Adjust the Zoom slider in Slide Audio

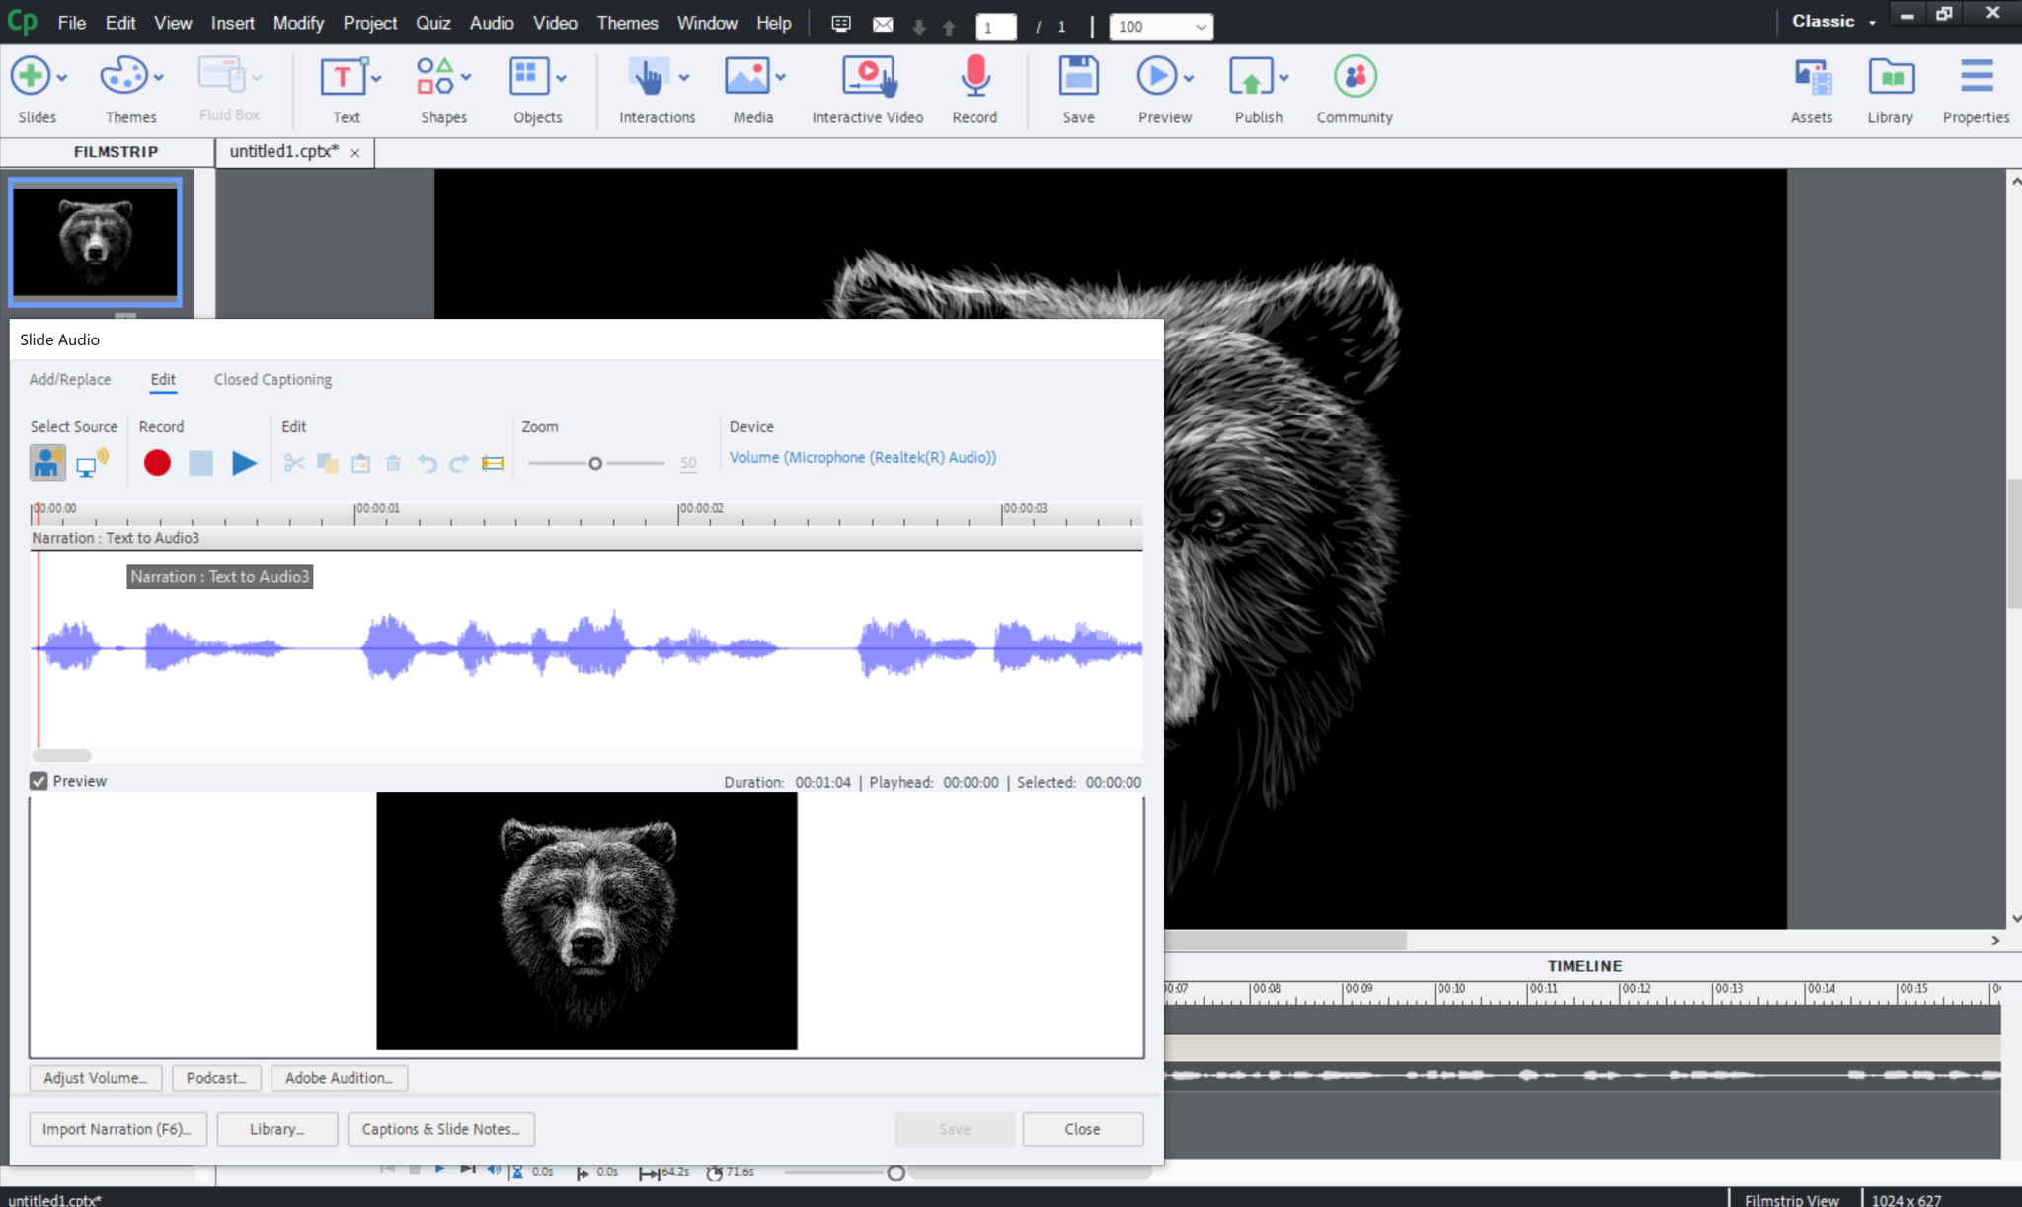click(x=594, y=462)
